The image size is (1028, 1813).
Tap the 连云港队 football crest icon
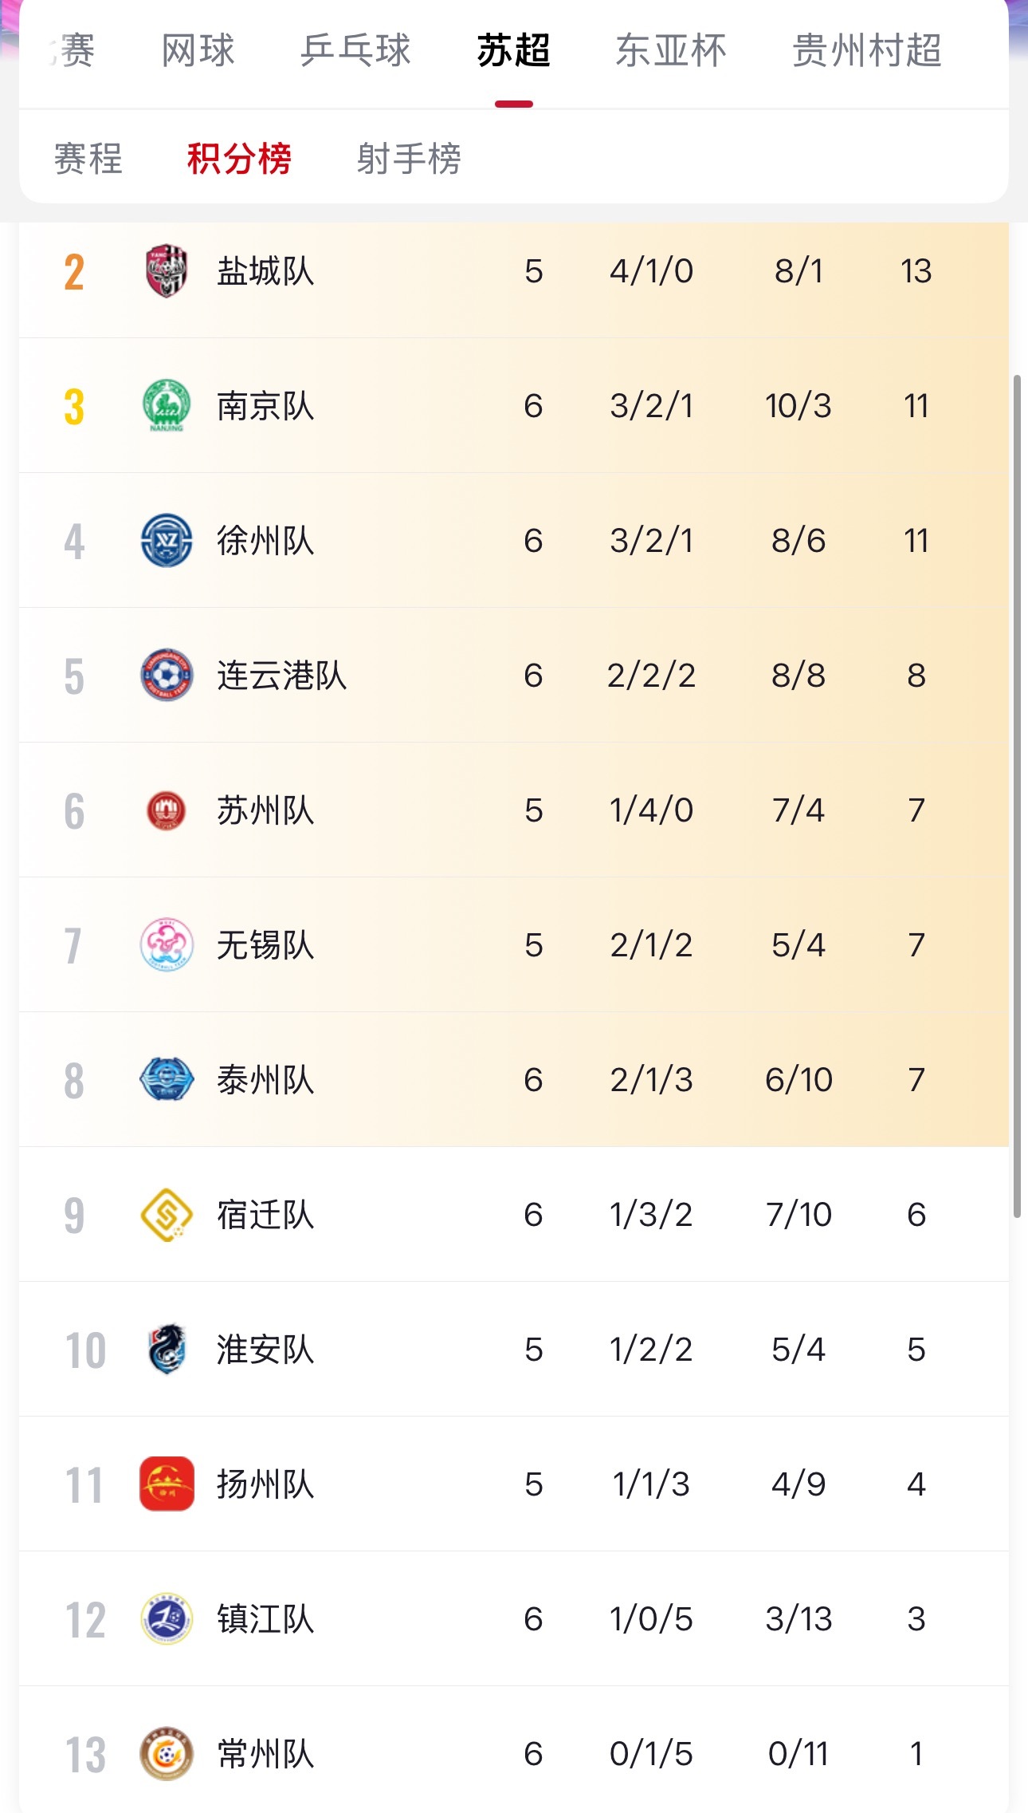point(167,676)
